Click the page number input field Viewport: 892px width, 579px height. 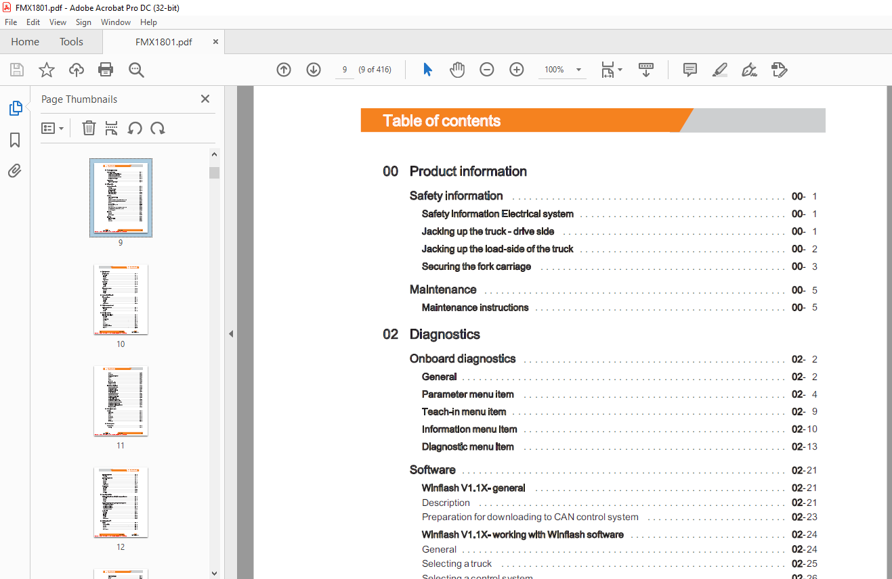[x=345, y=70]
